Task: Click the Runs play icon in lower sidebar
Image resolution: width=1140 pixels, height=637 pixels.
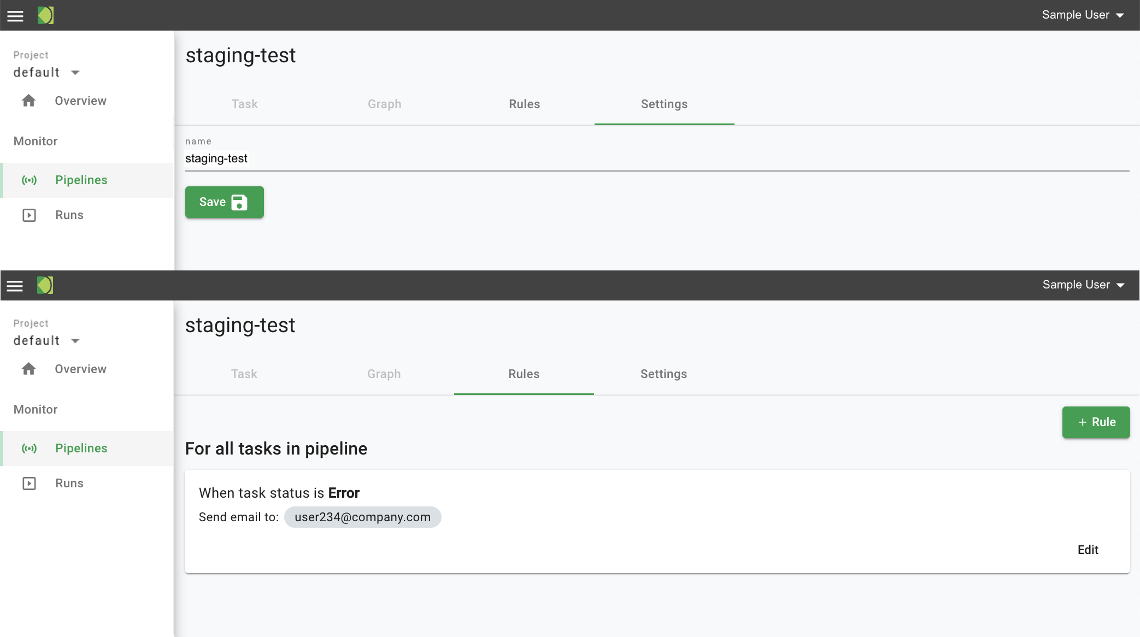Action: 29,483
